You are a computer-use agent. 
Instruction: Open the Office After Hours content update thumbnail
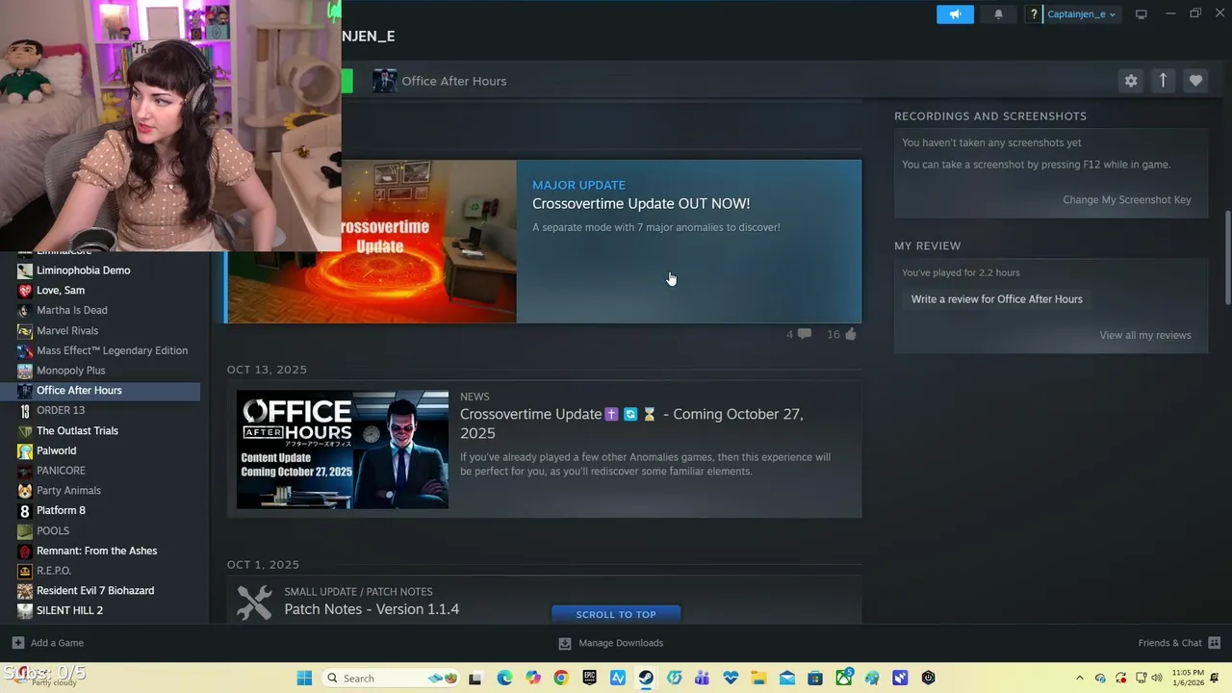343,449
